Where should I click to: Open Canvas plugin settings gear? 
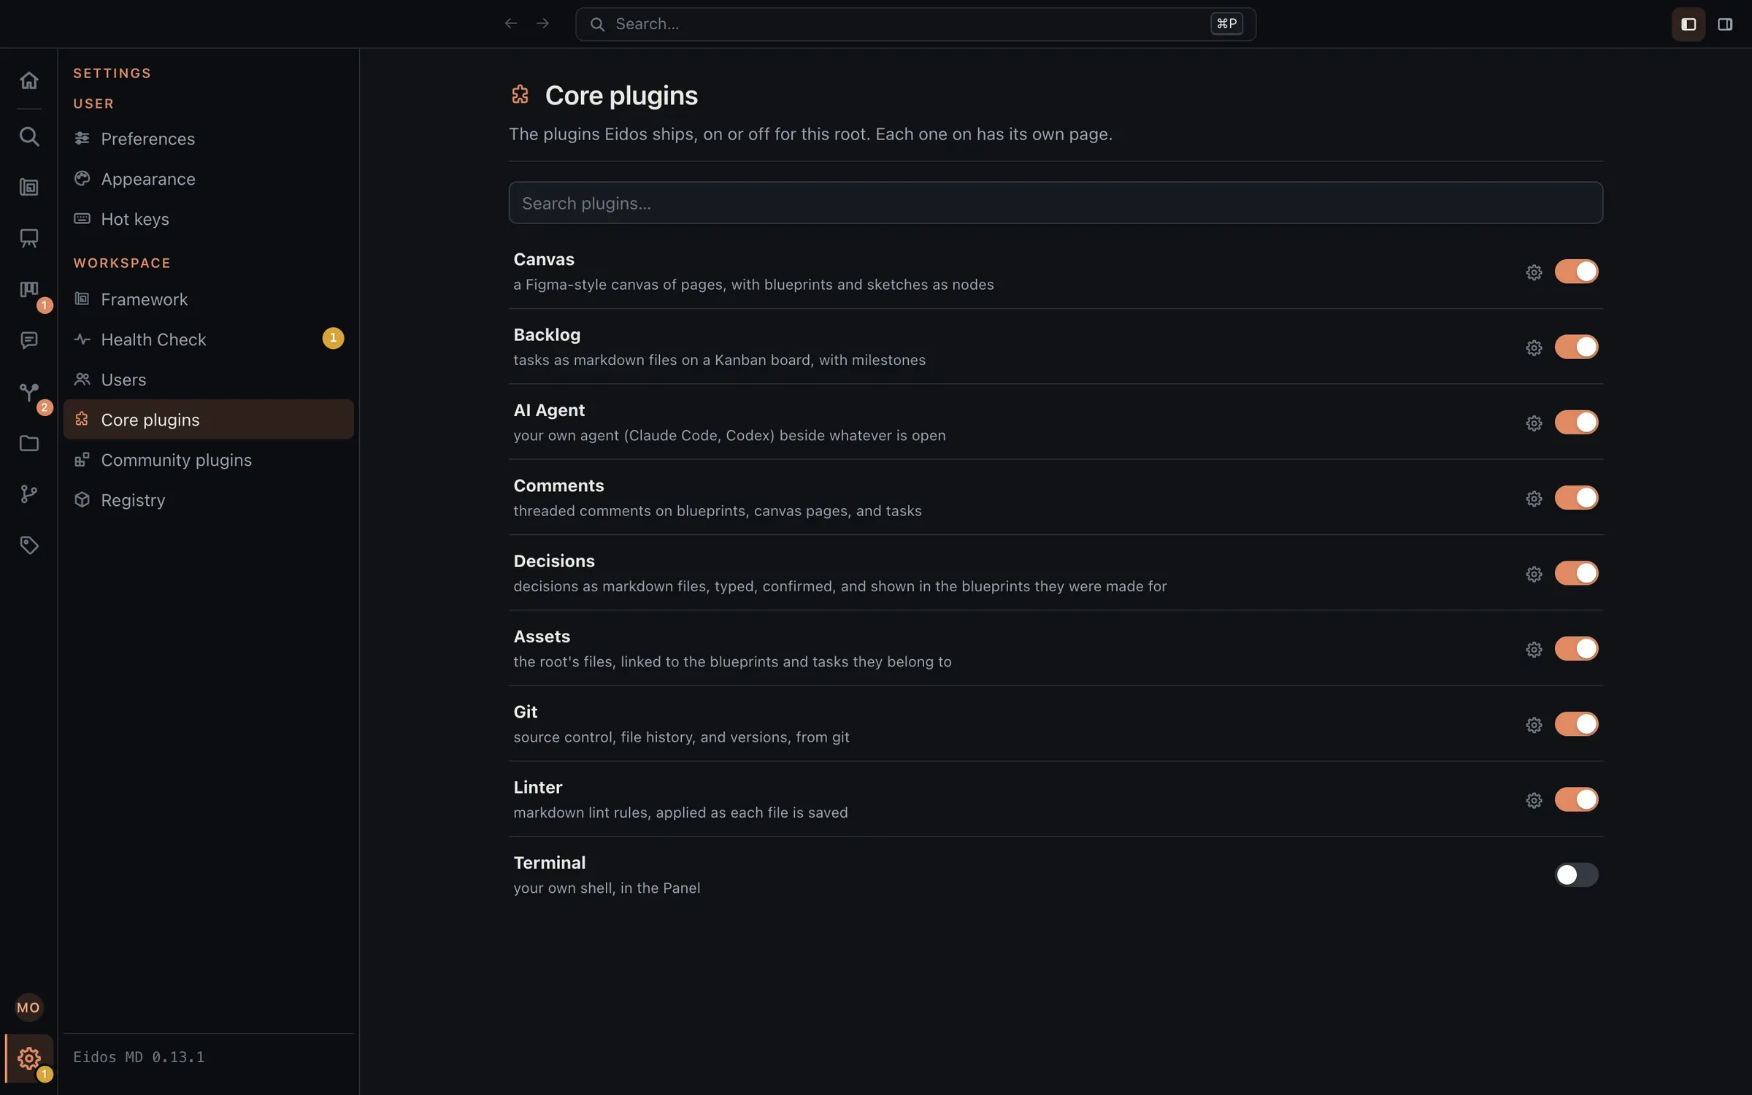(x=1534, y=272)
